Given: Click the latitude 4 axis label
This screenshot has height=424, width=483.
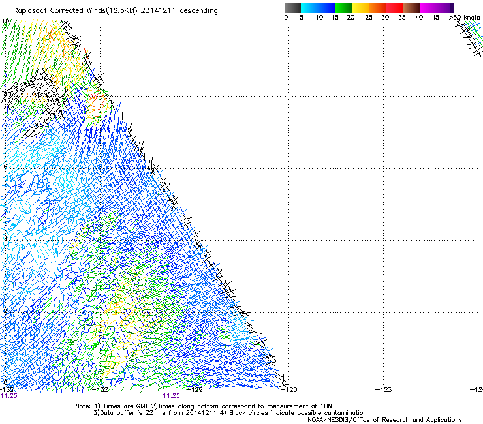Looking at the screenshot, I should coord(5,238).
